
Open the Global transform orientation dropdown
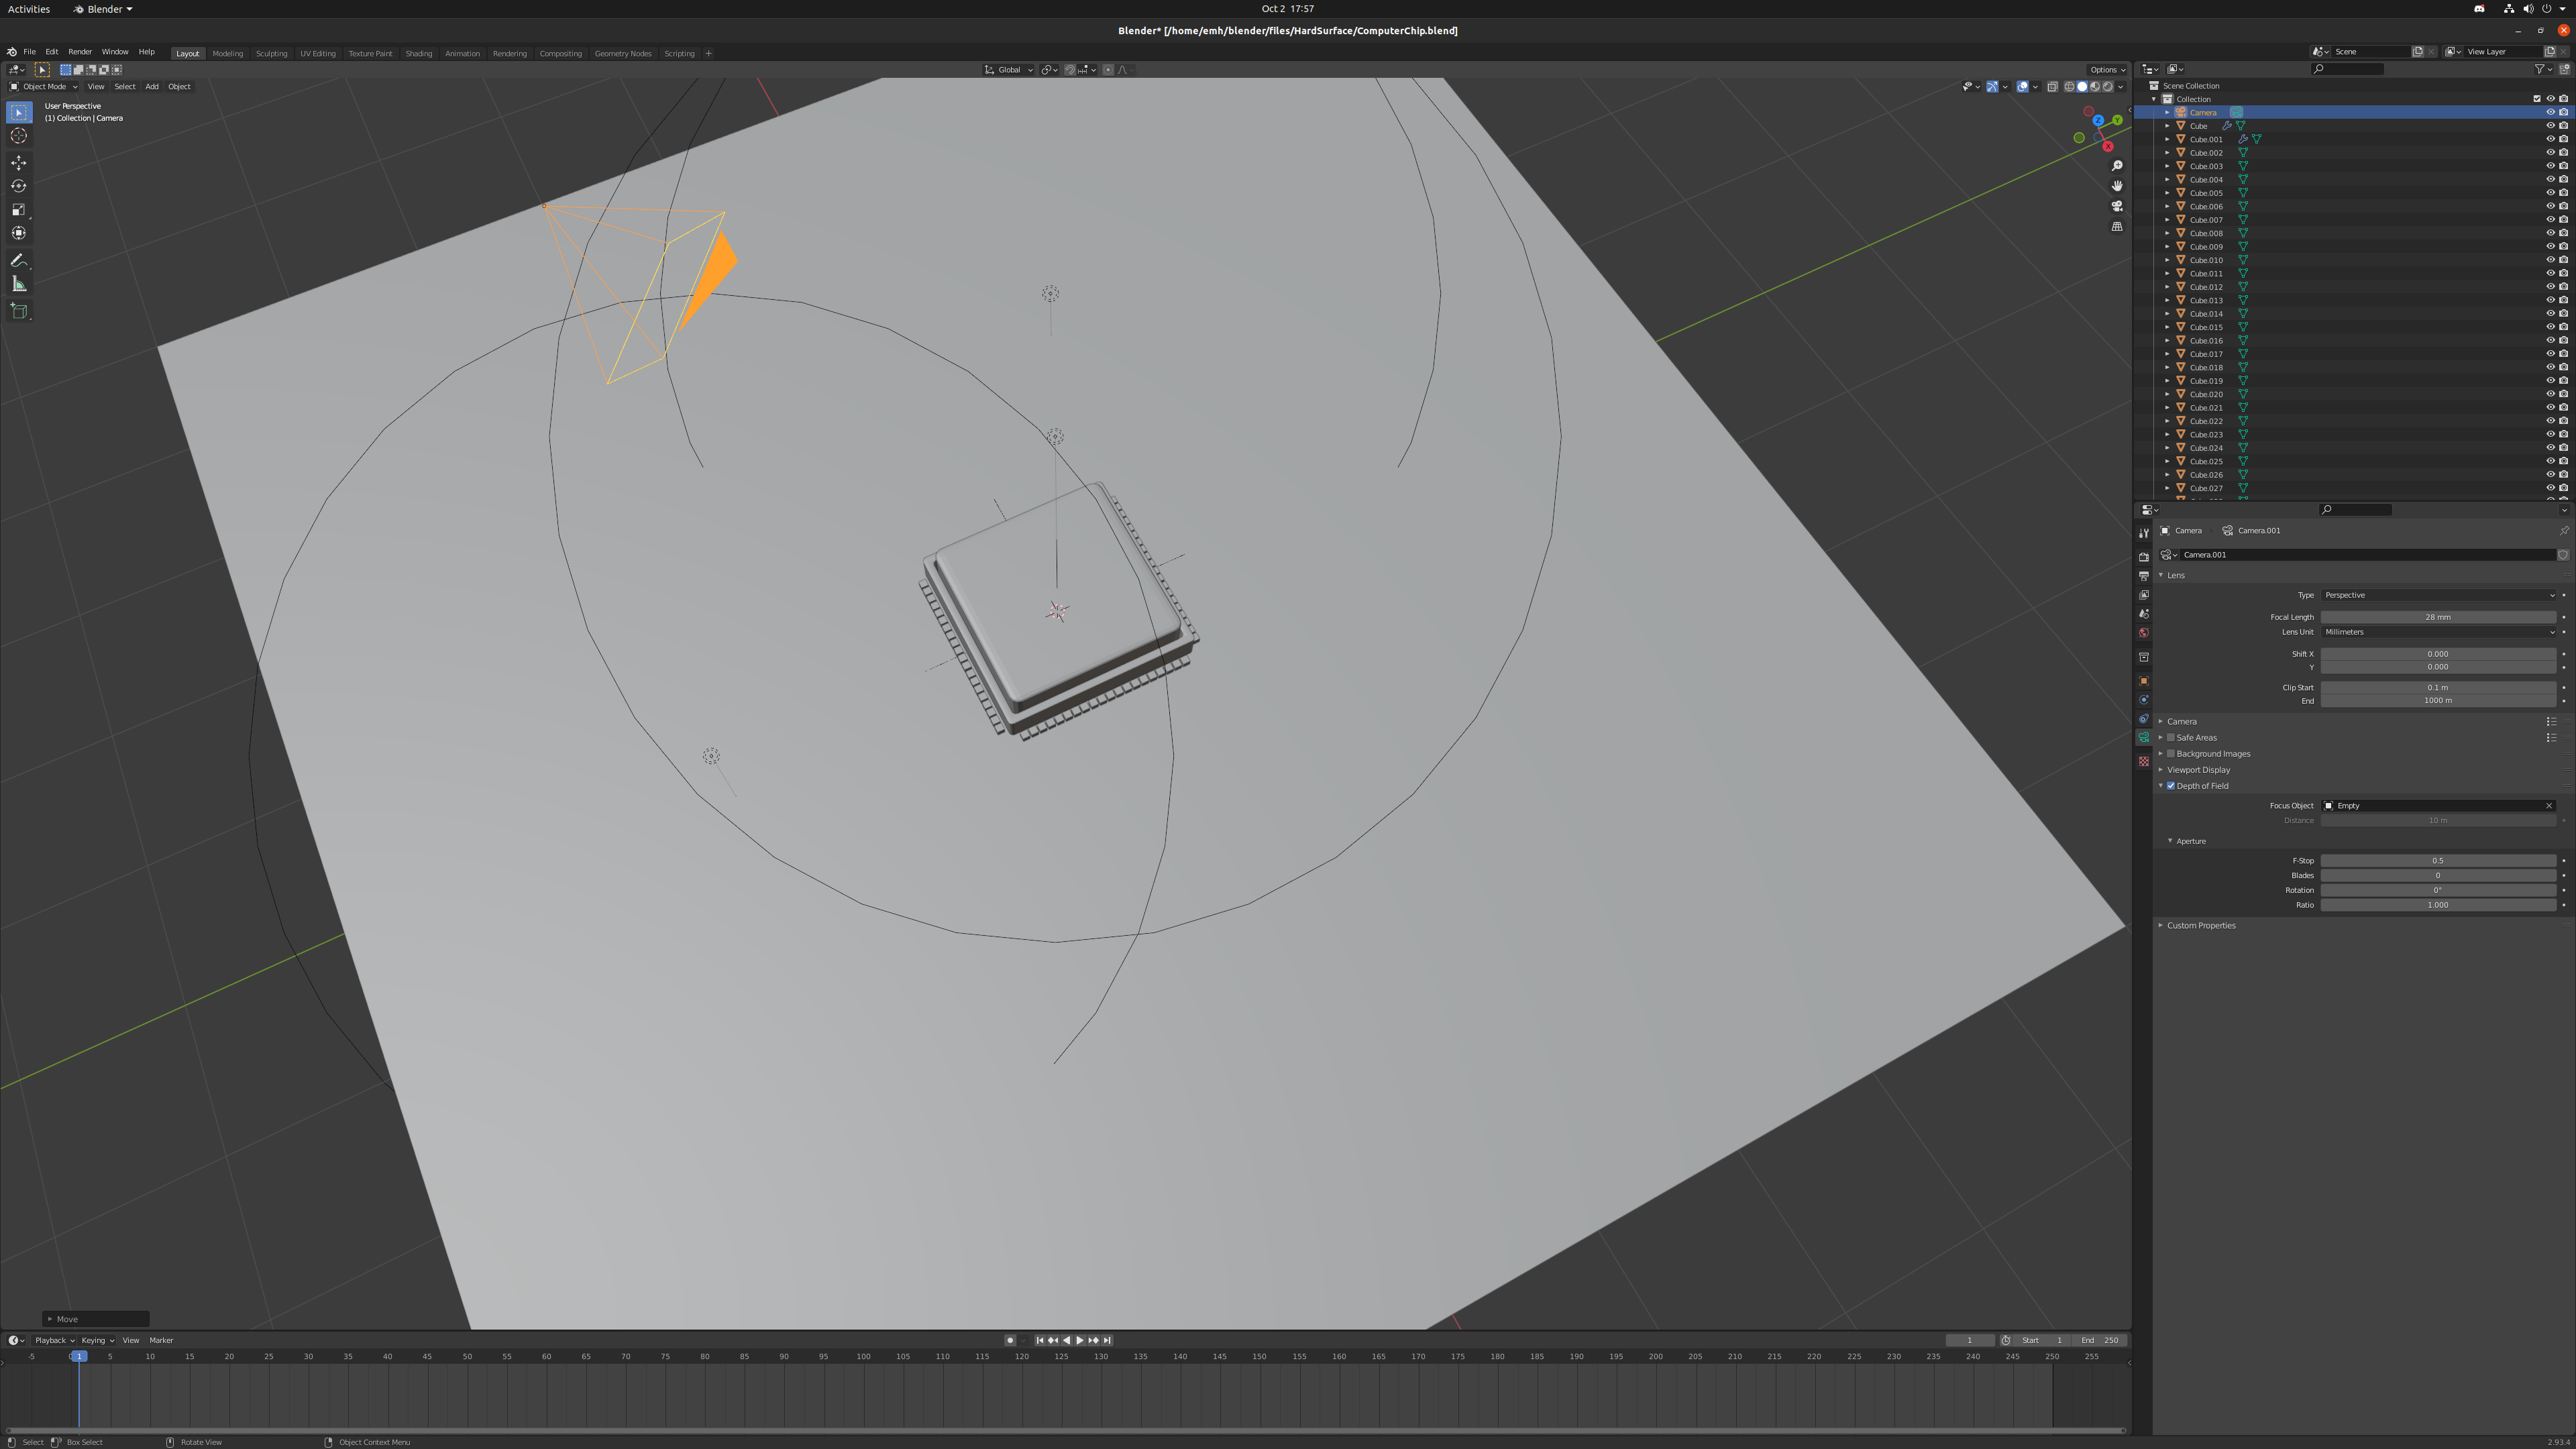coord(1009,70)
